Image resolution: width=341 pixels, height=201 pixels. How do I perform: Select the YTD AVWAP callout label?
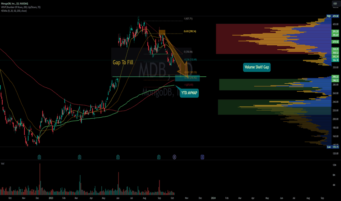point(189,93)
